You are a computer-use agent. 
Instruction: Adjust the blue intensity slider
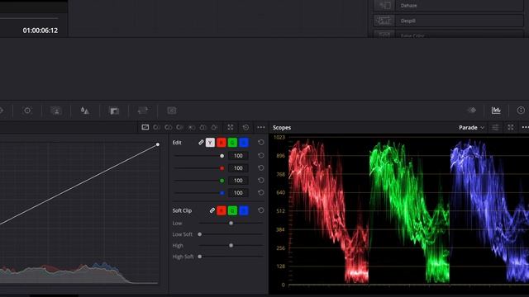coord(222,193)
